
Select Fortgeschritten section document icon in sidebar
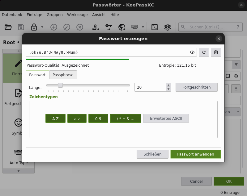pos(19,93)
